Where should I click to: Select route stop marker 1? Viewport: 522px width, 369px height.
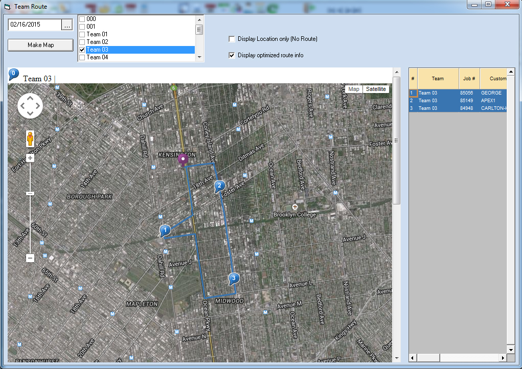click(x=165, y=230)
